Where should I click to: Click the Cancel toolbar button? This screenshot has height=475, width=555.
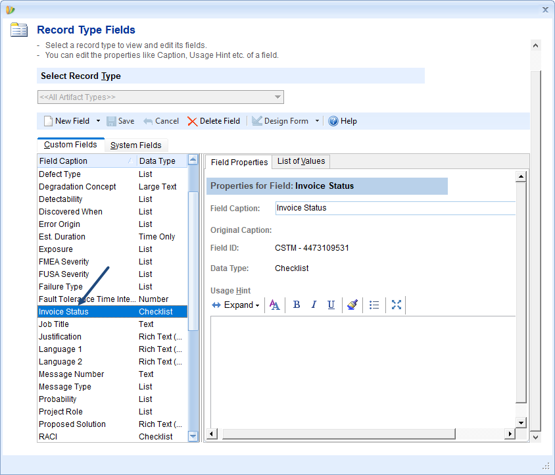[161, 121]
